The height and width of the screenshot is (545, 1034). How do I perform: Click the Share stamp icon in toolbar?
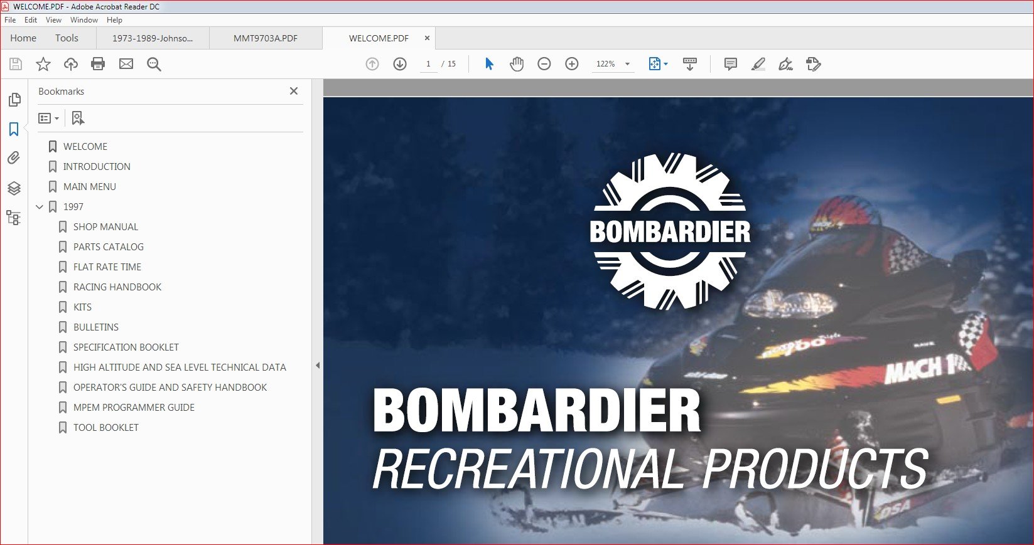pyautogui.click(x=814, y=64)
